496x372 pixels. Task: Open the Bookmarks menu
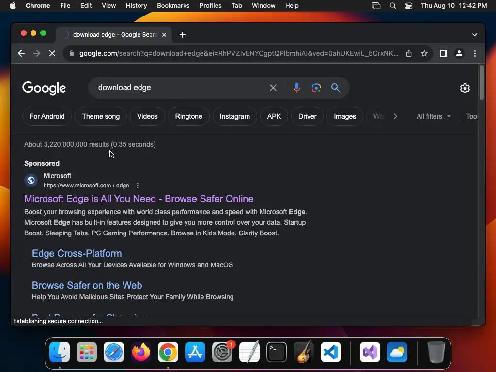pos(173,6)
